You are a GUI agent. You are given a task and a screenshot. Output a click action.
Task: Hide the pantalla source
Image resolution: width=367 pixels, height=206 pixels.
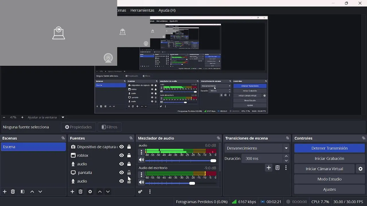coord(122,173)
